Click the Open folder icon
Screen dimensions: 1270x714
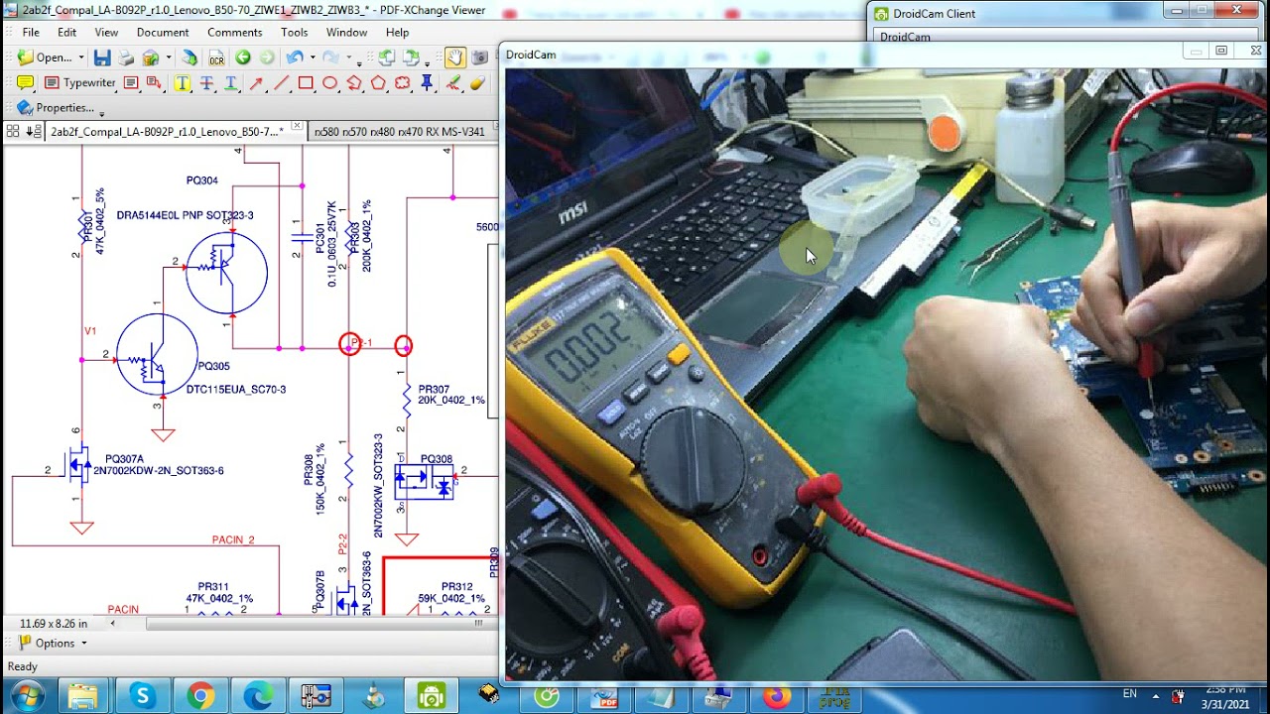pos(26,58)
